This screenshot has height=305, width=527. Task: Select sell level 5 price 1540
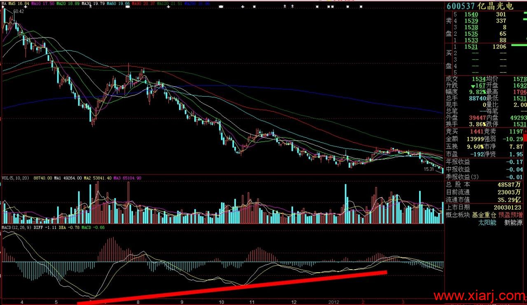(x=471, y=14)
